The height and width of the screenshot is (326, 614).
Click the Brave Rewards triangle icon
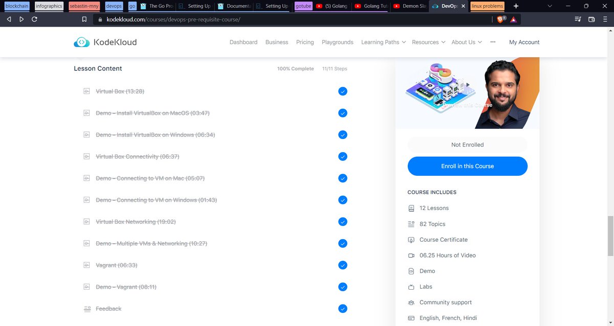(x=513, y=19)
